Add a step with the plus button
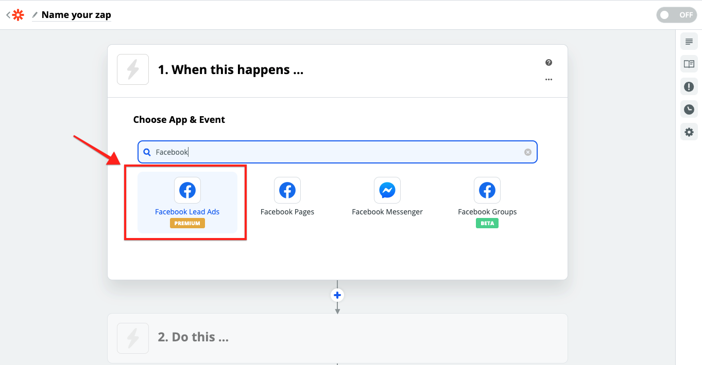This screenshot has width=702, height=365. (x=337, y=295)
